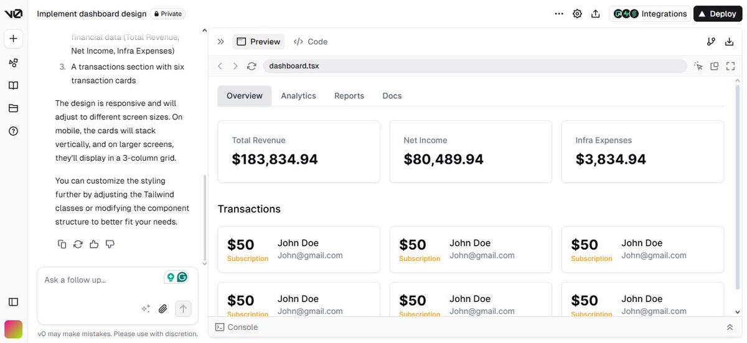
Task: Open the community shapes icon in sidebar
Action: click(13, 63)
